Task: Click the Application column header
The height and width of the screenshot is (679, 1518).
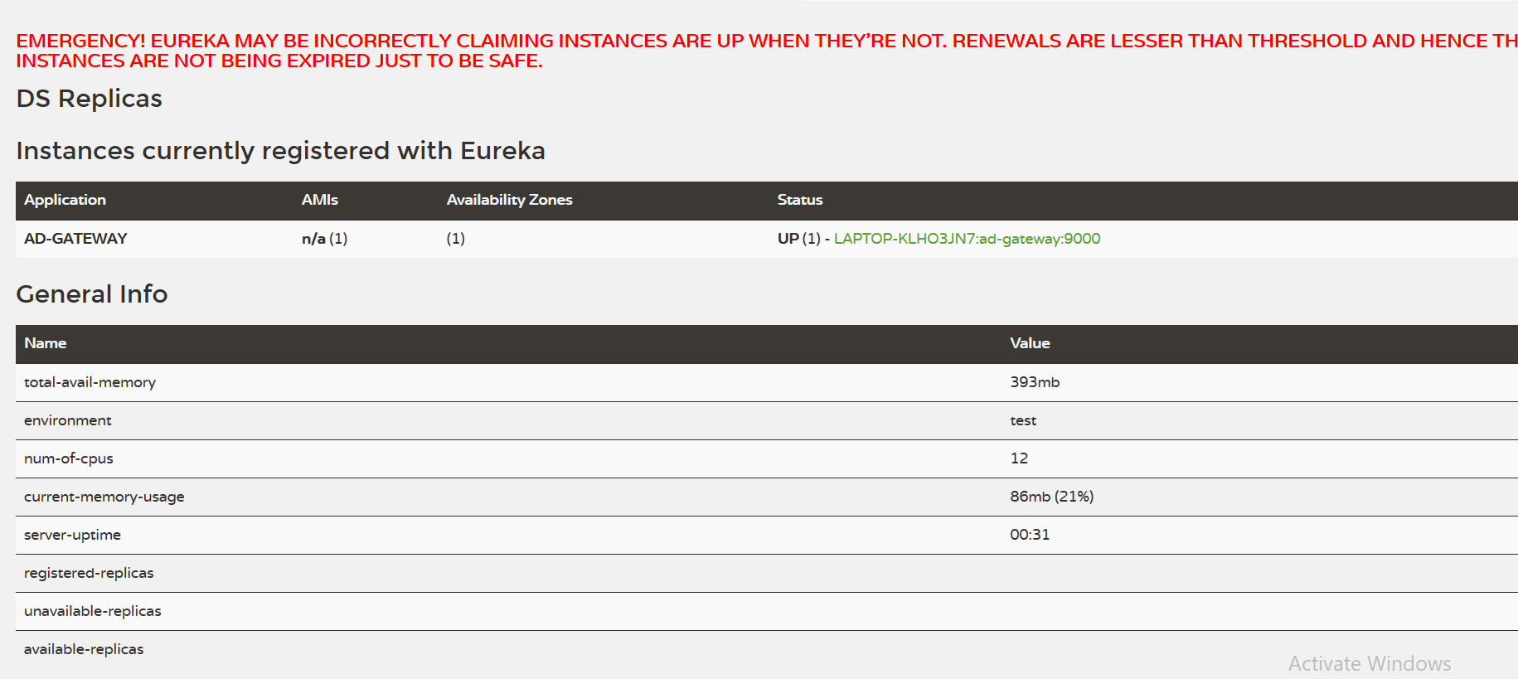Action: 65,200
